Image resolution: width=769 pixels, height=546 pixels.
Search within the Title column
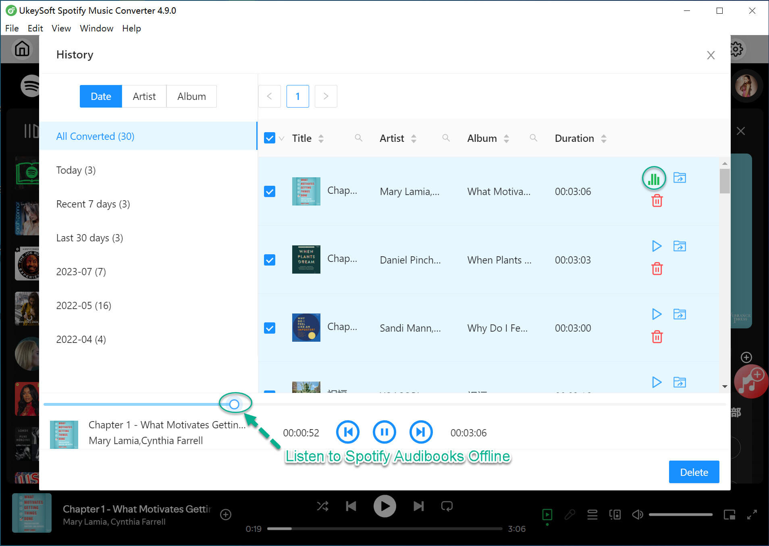point(358,138)
